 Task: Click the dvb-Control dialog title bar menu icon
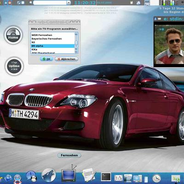[30, 22]
